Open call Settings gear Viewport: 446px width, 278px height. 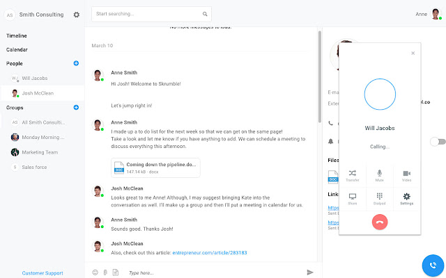tap(406, 199)
